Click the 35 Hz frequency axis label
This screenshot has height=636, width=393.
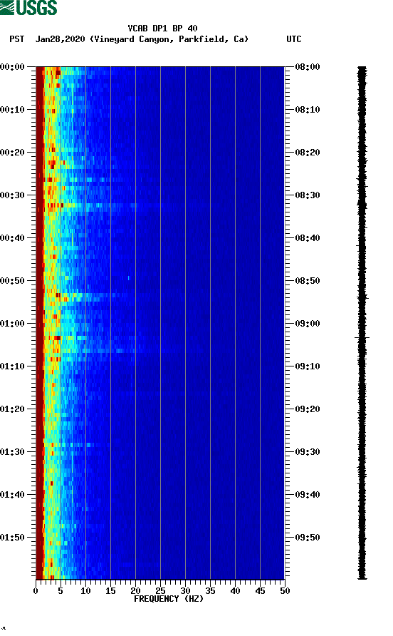point(210,591)
